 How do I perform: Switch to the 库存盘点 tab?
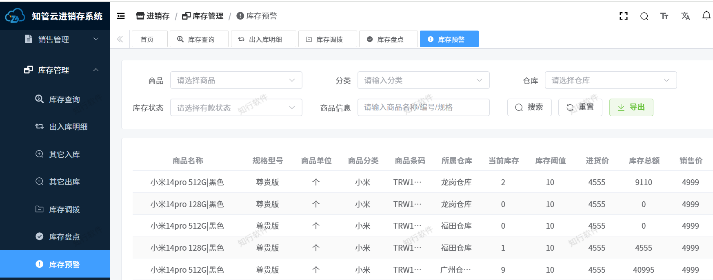(x=388, y=40)
